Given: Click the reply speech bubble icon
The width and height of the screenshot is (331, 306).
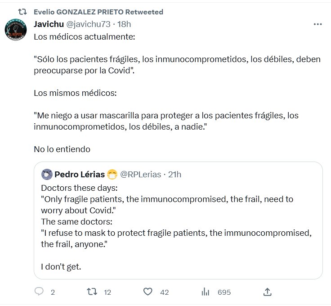Looking at the screenshot, I should (x=39, y=292).
